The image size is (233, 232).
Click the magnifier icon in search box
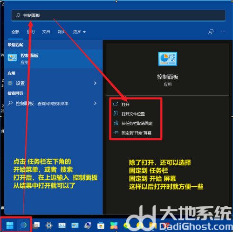click(18, 15)
